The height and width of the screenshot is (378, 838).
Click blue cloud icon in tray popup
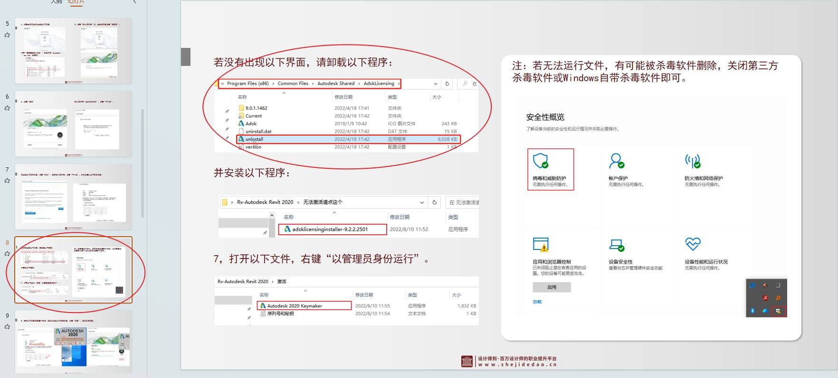pyautogui.click(x=765, y=311)
